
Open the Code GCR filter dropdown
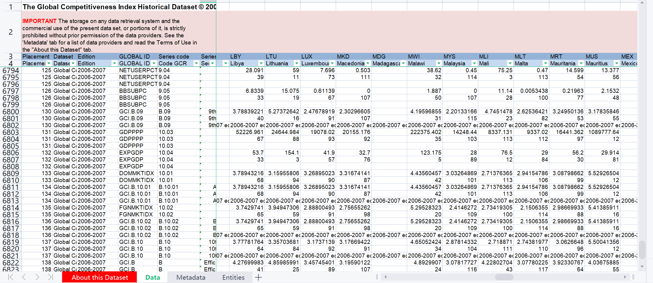pos(196,63)
